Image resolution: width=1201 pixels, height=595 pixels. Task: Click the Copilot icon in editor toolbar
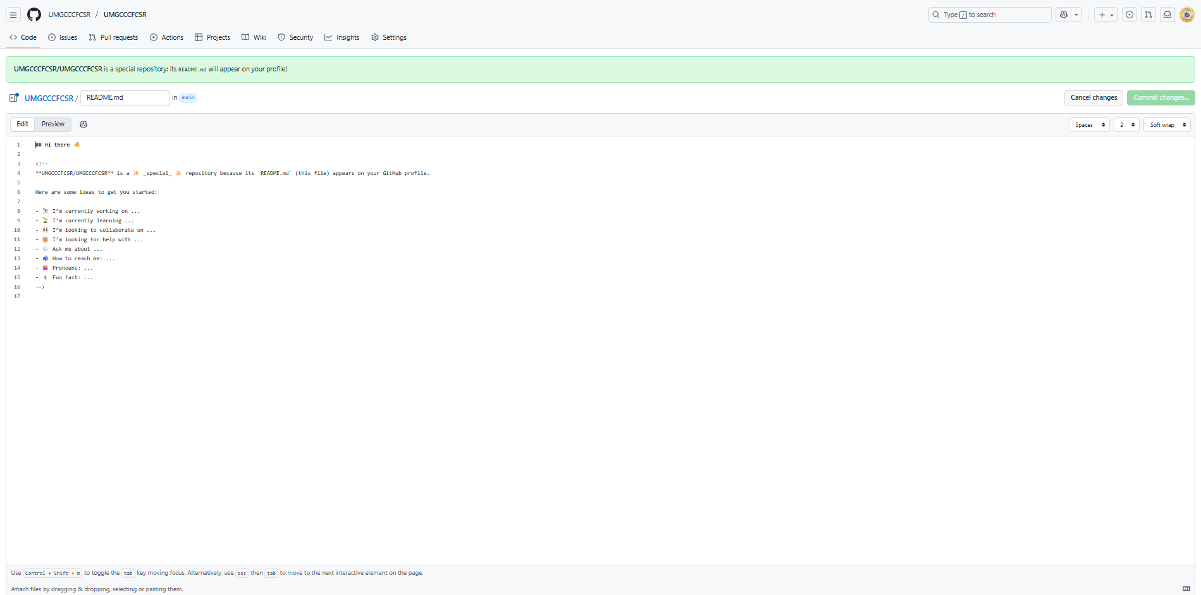click(83, 124)
